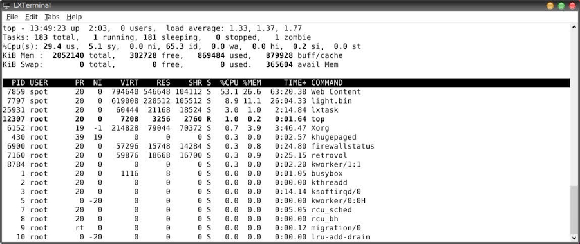Click the SHR column header

click(x=195, y=83)
